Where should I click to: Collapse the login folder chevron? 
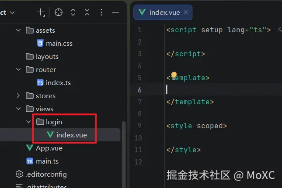click(28, 122)
